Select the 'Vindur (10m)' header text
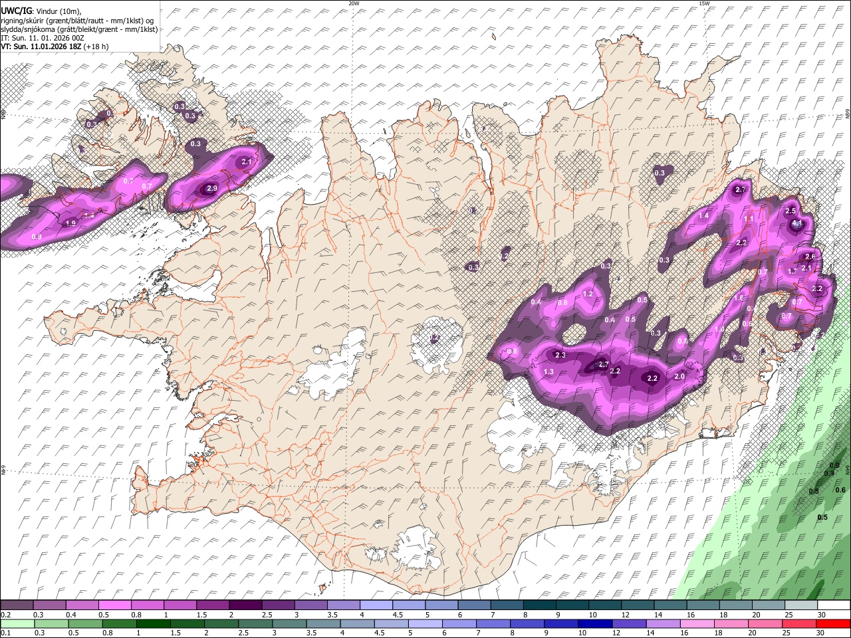851x638 pixels. pyautogui.click(x=58, y=11)
